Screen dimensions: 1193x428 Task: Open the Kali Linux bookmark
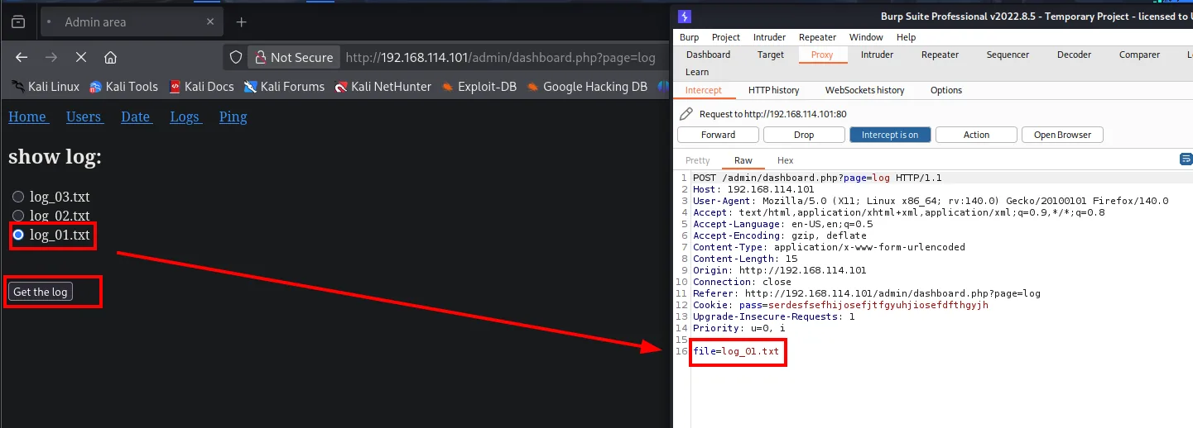point(46,86)
